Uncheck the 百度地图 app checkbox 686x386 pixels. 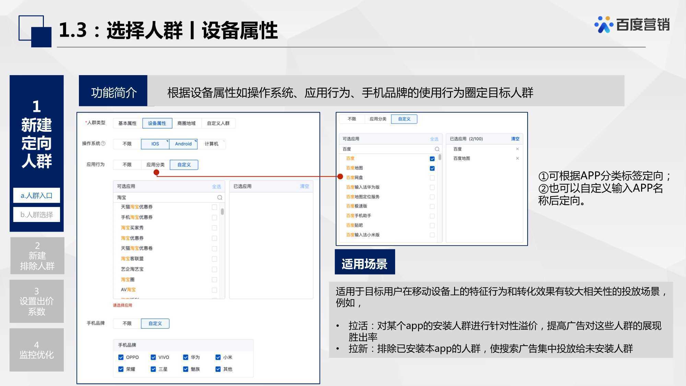pyautogui.click(x=432, y=168)
